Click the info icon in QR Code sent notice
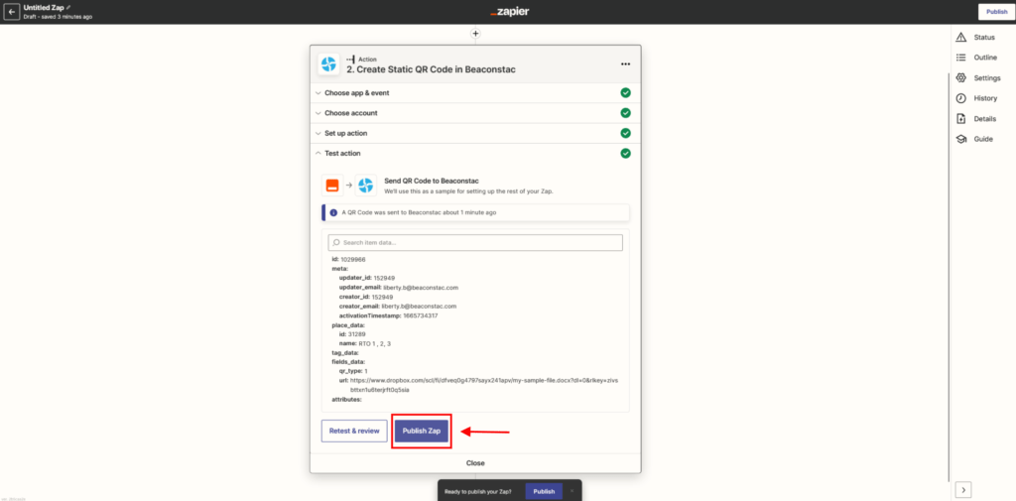Screen dimensions: 1016x501 click(x=333, y=212)
